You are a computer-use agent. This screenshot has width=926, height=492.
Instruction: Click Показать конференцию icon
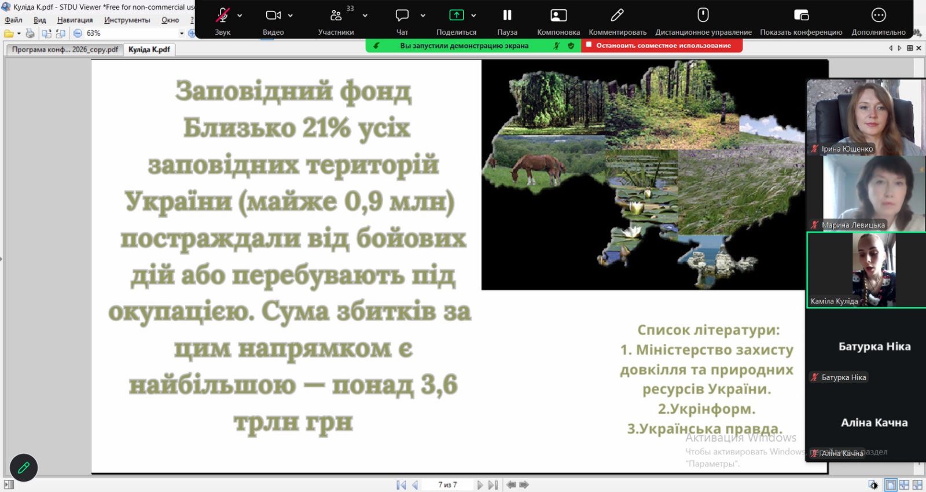801,16
